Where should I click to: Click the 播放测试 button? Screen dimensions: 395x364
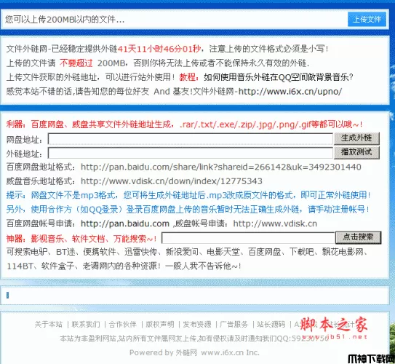[x=356, y=152]
